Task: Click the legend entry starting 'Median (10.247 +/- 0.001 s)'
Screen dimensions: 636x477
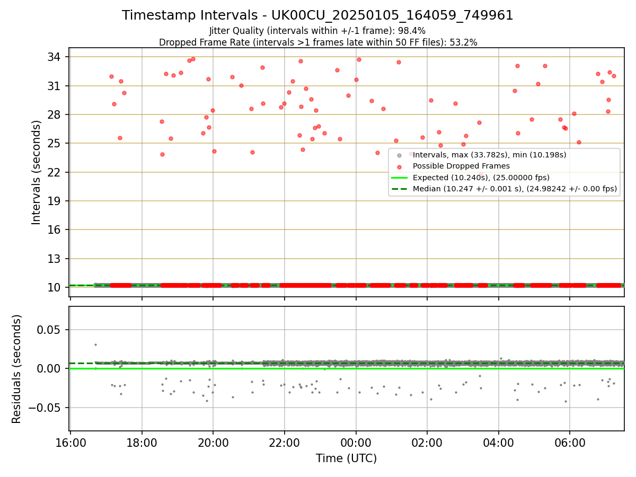Action: tap(515, 189)
